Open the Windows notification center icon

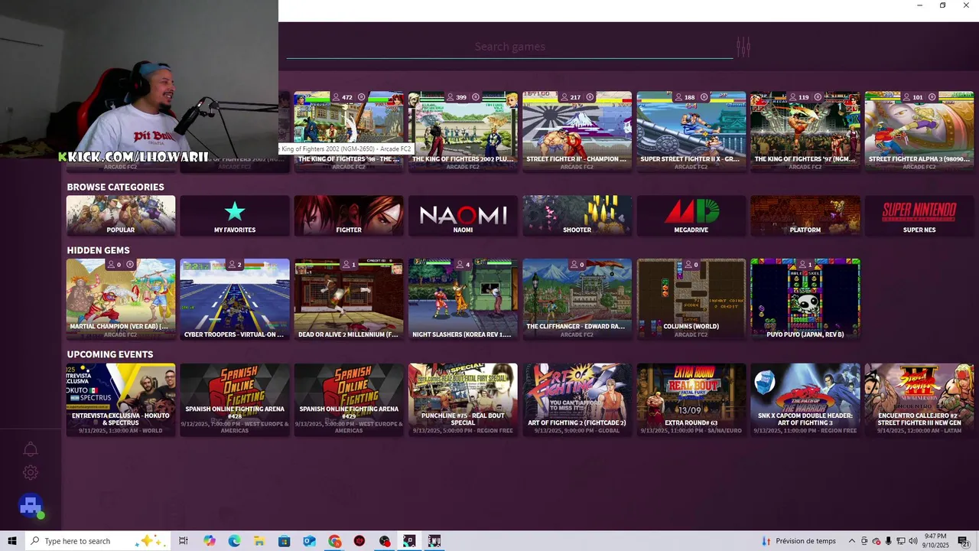click(964, 541)
